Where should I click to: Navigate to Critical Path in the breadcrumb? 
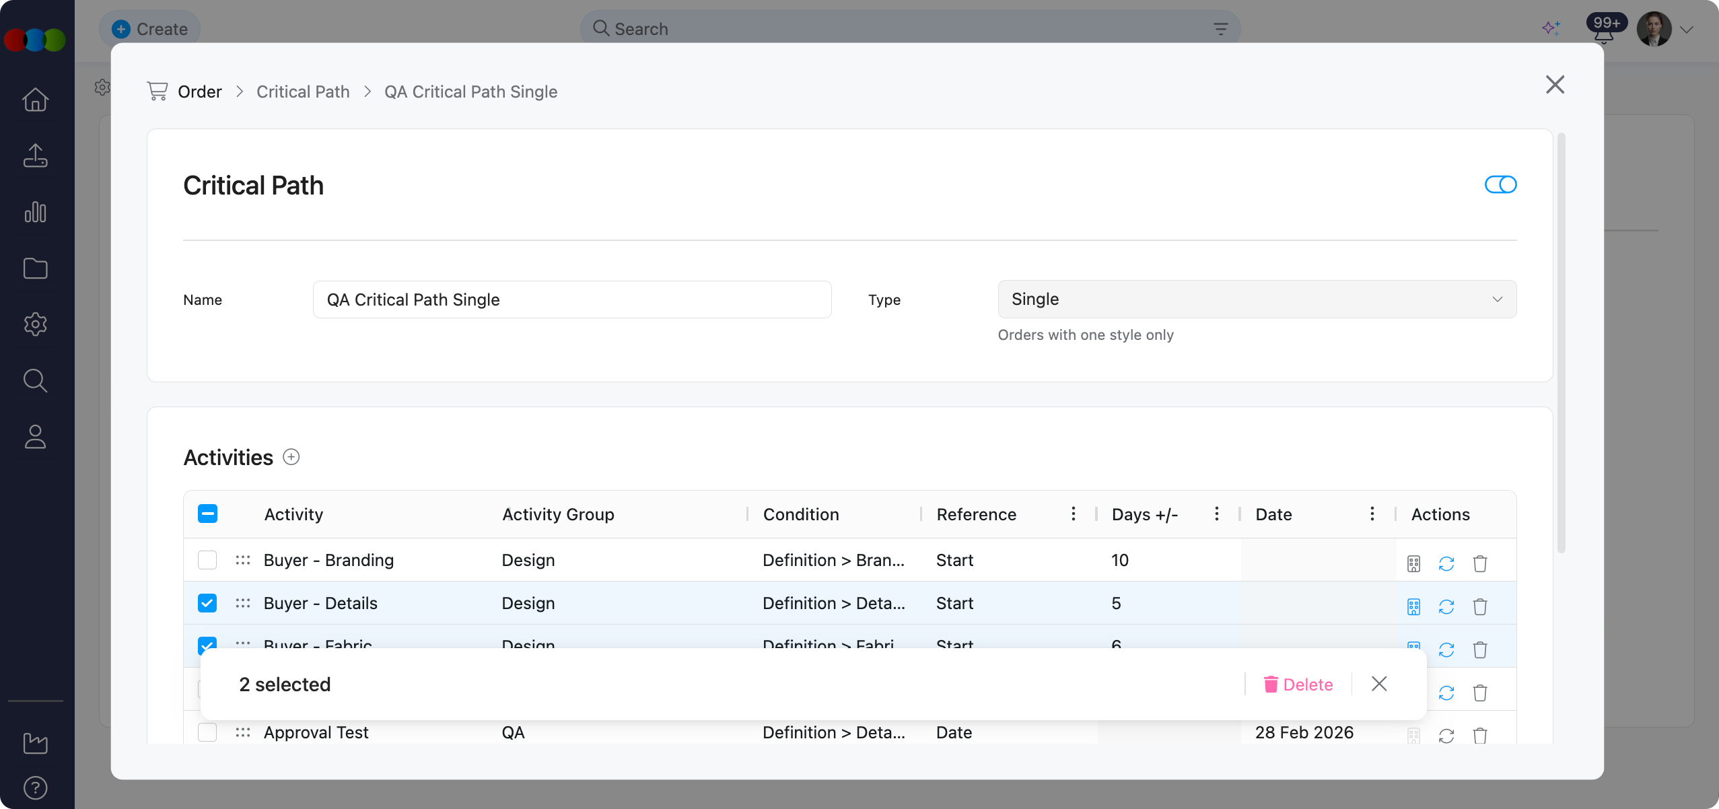pyautogui.click(x=303, y=91)
